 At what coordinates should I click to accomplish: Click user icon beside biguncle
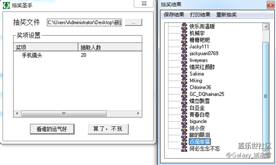pyautogui.click(x=184, y=121)
